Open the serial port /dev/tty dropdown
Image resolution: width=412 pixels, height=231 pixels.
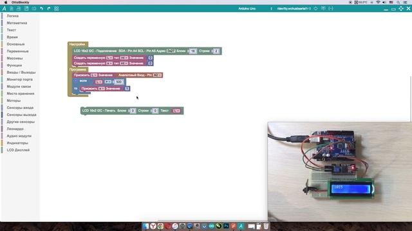click(x=294, y=8)
